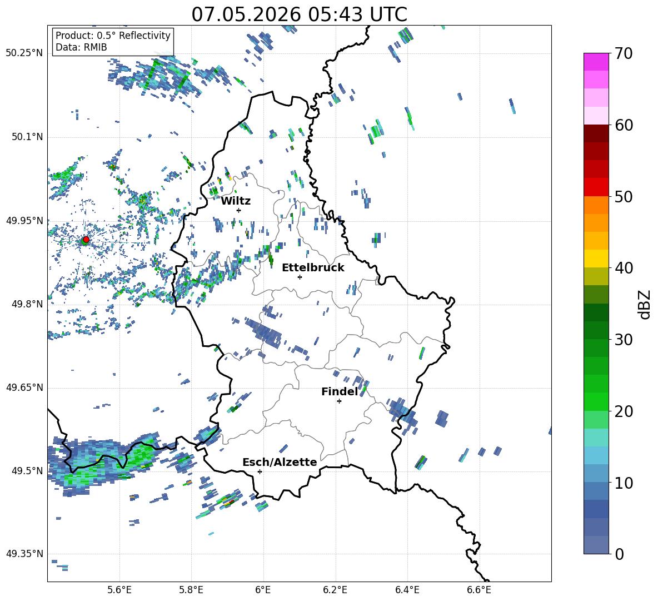This screenshot has width=658, height=601.
Task: Click the yellow 40 dBZ colorbar band
Action: tap(596, 259)
